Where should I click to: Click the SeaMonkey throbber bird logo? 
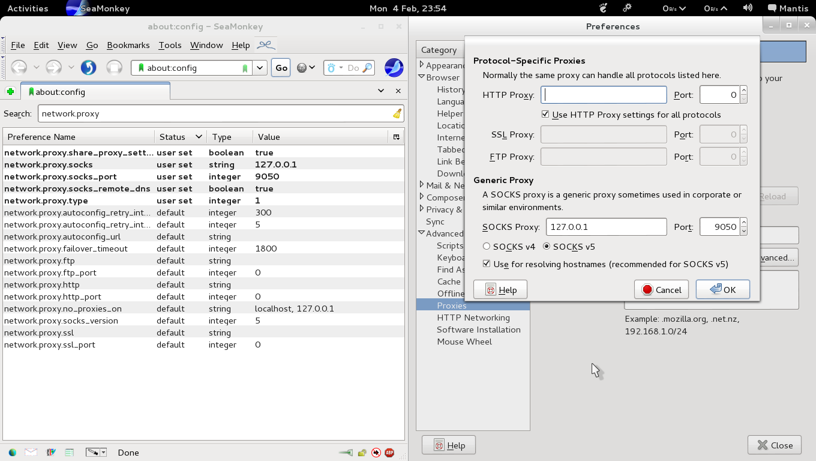[394, 68]
